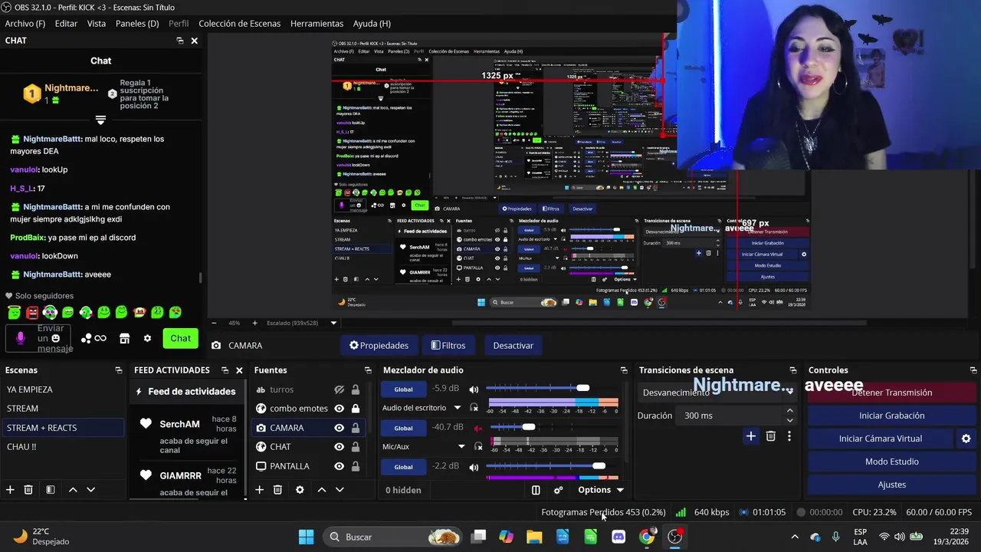The image size is (981, 552).
Task: Unlock the combo emotes source
Action: click(x=355, y=409)
